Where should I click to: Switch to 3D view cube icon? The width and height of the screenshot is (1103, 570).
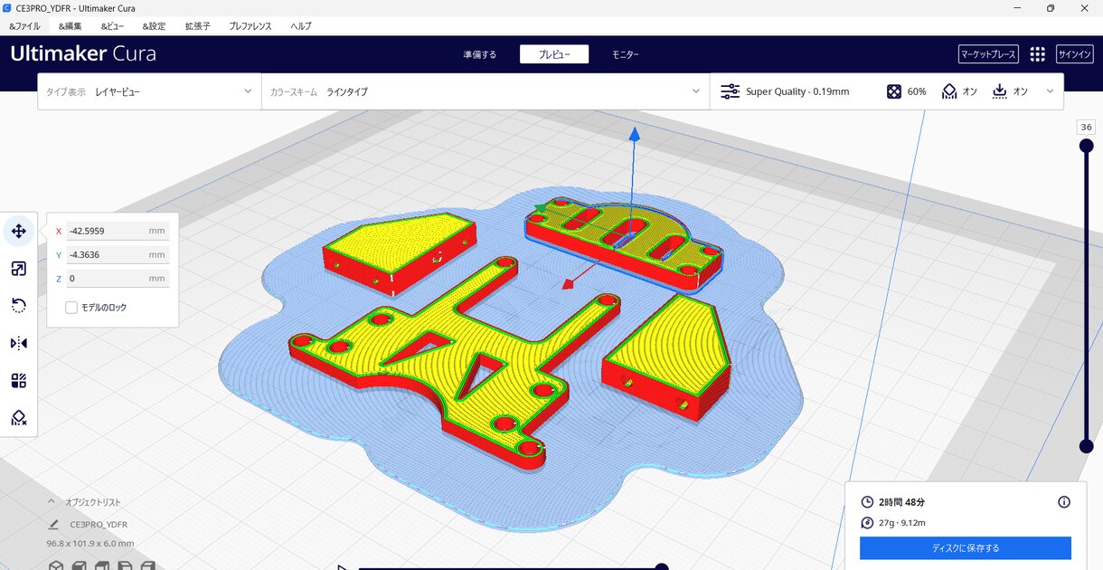pos(56,565)
